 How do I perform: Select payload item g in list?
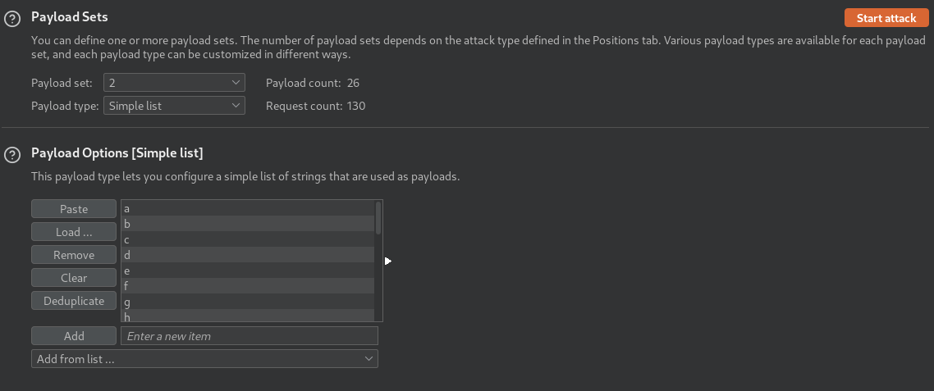click(x=248, y=301)
